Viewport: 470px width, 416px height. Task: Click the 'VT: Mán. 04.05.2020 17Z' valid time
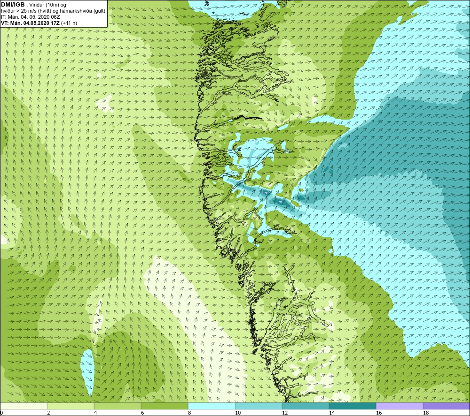(30, 23)
